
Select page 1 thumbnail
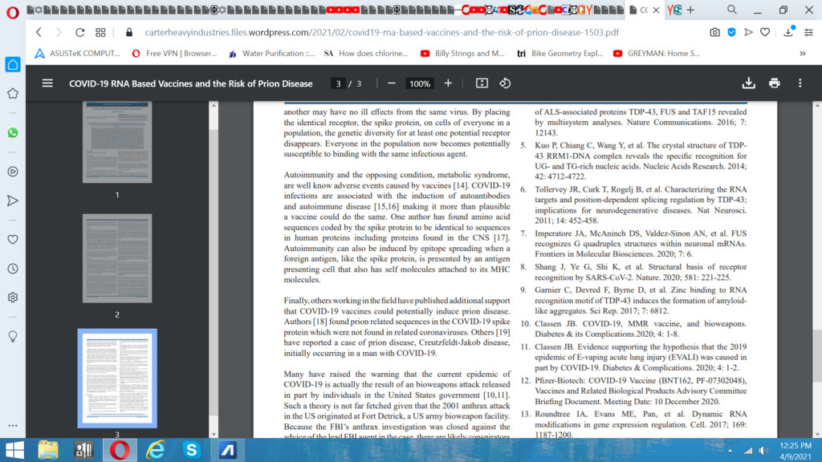(116, 144)
